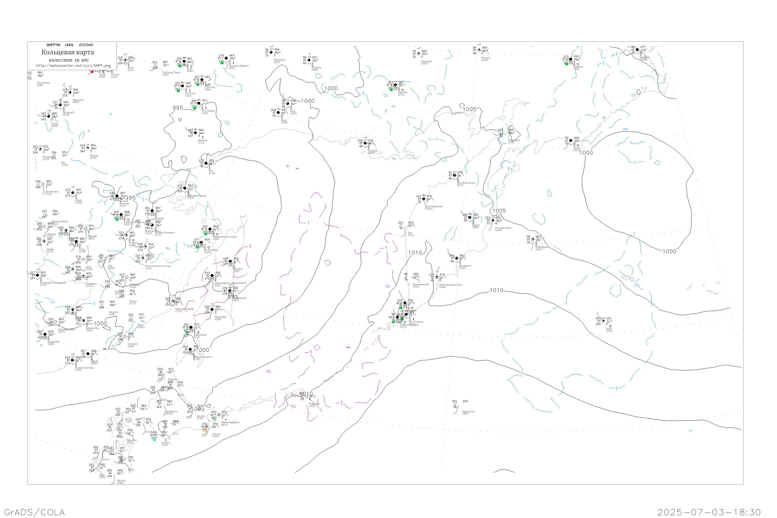
Task: Click the Кольцевая карта title text
Action: point(68,52)
